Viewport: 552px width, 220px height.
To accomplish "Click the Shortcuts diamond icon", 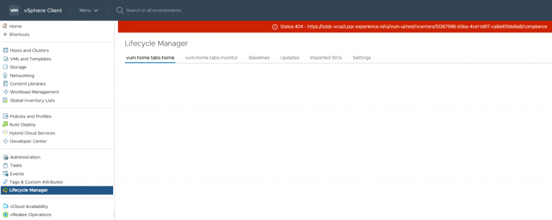I will [x=5, y=34].
